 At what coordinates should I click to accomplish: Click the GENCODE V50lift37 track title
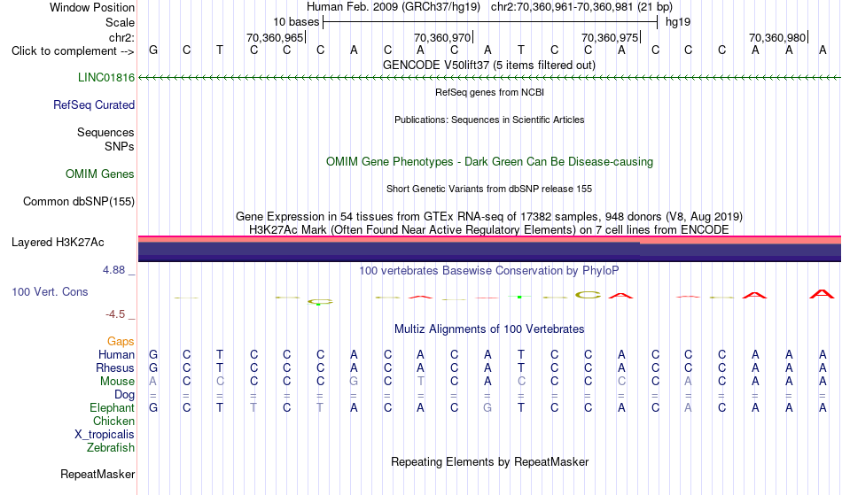pyautogui.click(x=489, y=65)
